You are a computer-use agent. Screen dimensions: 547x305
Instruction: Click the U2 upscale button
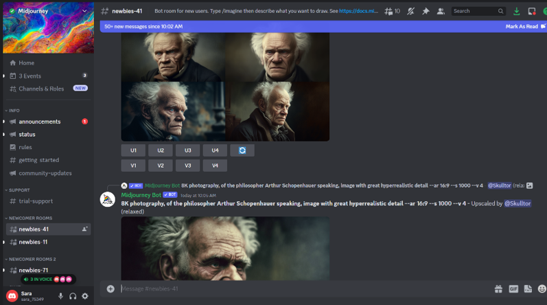161,150
